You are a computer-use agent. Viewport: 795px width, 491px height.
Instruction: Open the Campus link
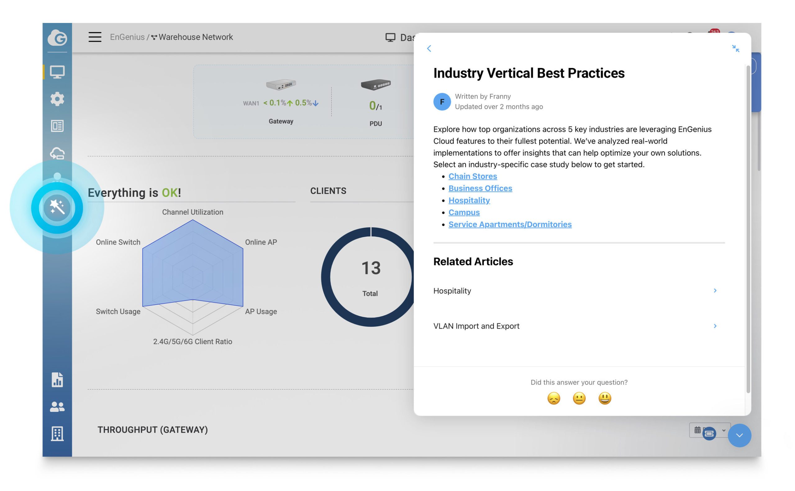pyautogui.click(x=464, y=212)
